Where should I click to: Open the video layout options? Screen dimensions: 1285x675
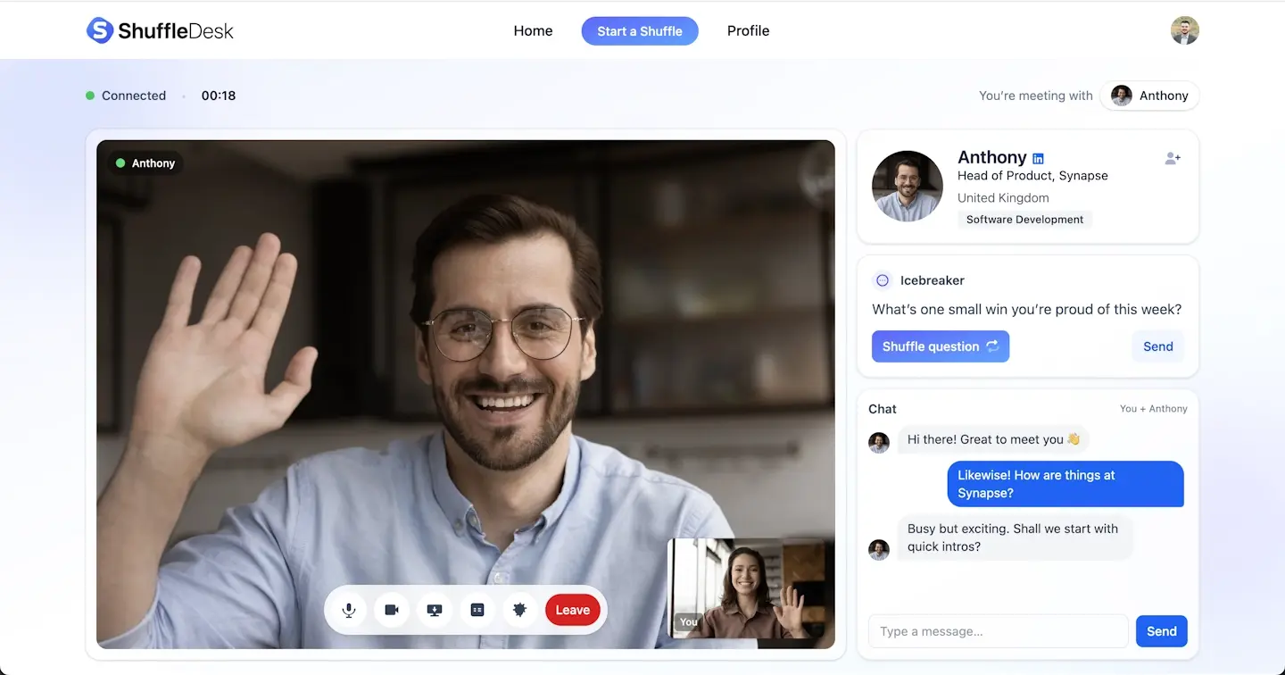(477, 610)
